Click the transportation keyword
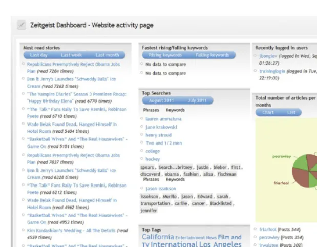 point(155,203)
